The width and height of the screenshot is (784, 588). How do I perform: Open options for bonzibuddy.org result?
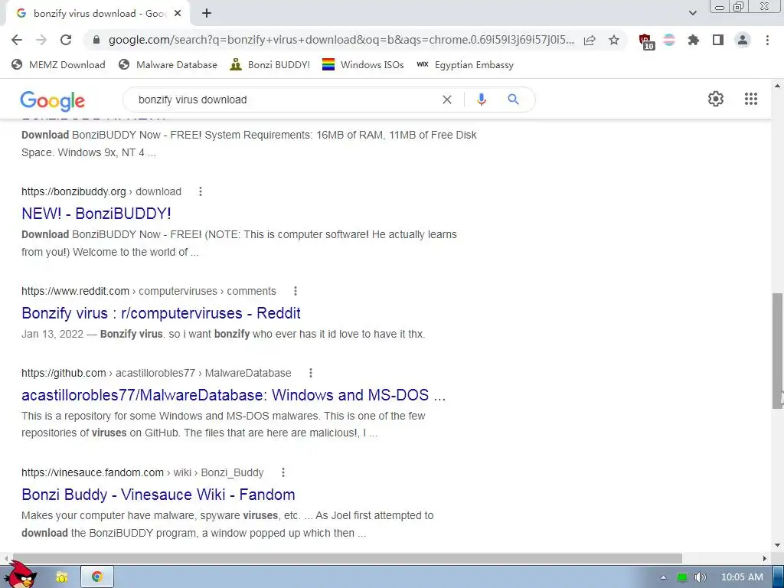point(201,191)
